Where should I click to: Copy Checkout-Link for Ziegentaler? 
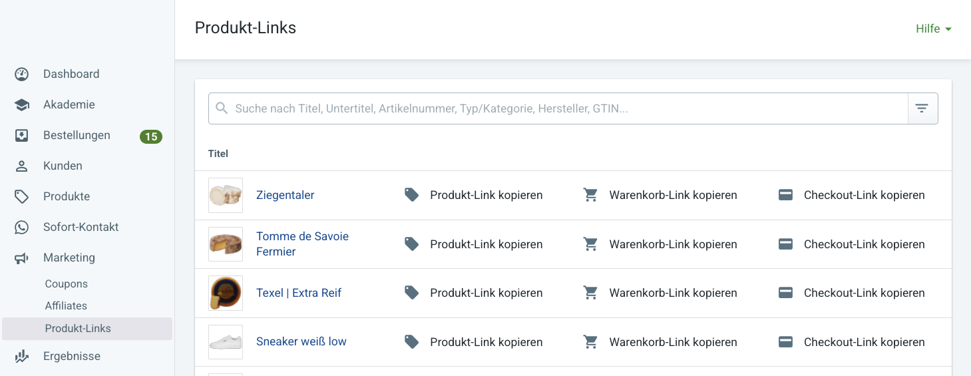coord(865,195)
